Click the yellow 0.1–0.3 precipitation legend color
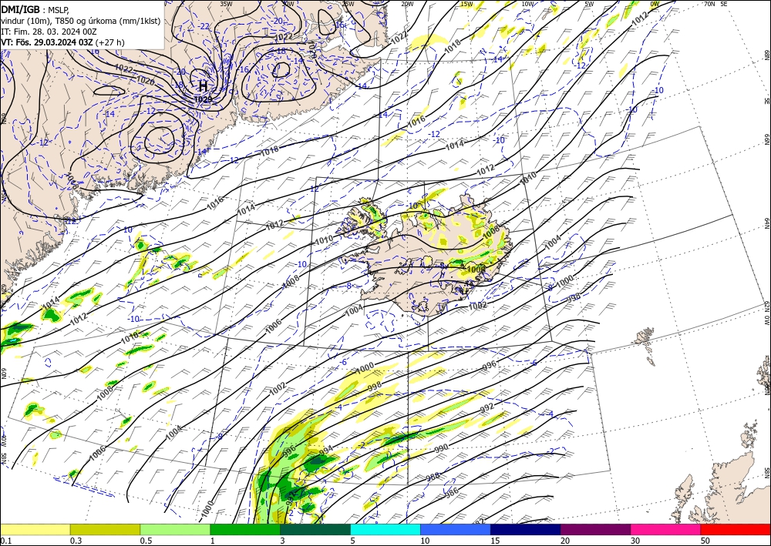 [x=35, y=529]
